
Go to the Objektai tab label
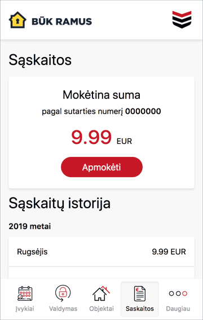(101, 309)
